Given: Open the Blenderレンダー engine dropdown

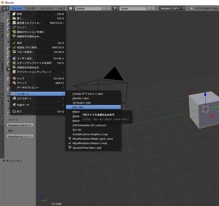Looking at the screenshot, I should coord(172,8).
